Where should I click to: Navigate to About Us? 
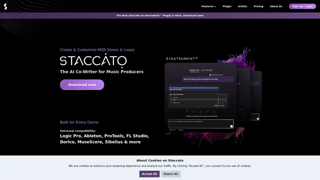(x=276, y=6)
